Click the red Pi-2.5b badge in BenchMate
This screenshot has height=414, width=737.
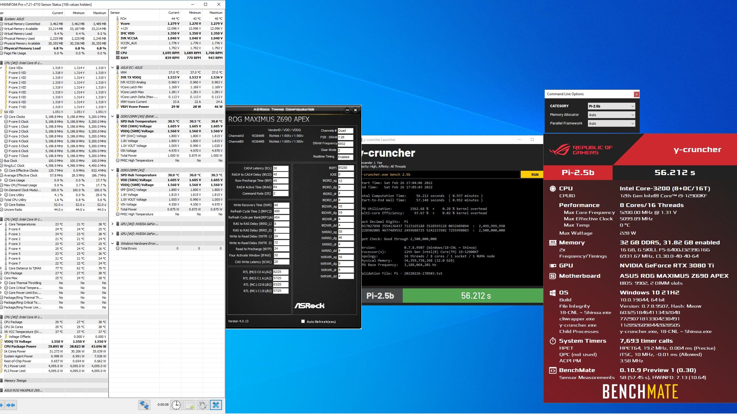coord(578,172)
